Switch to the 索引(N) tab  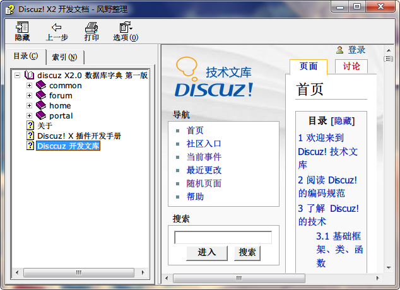(64, 57)
